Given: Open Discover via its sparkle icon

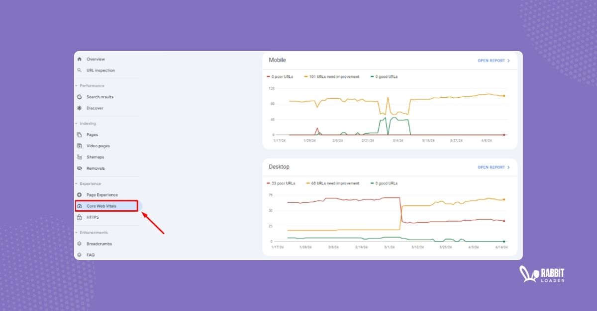Looking at the screenshot, I should 80,108.
